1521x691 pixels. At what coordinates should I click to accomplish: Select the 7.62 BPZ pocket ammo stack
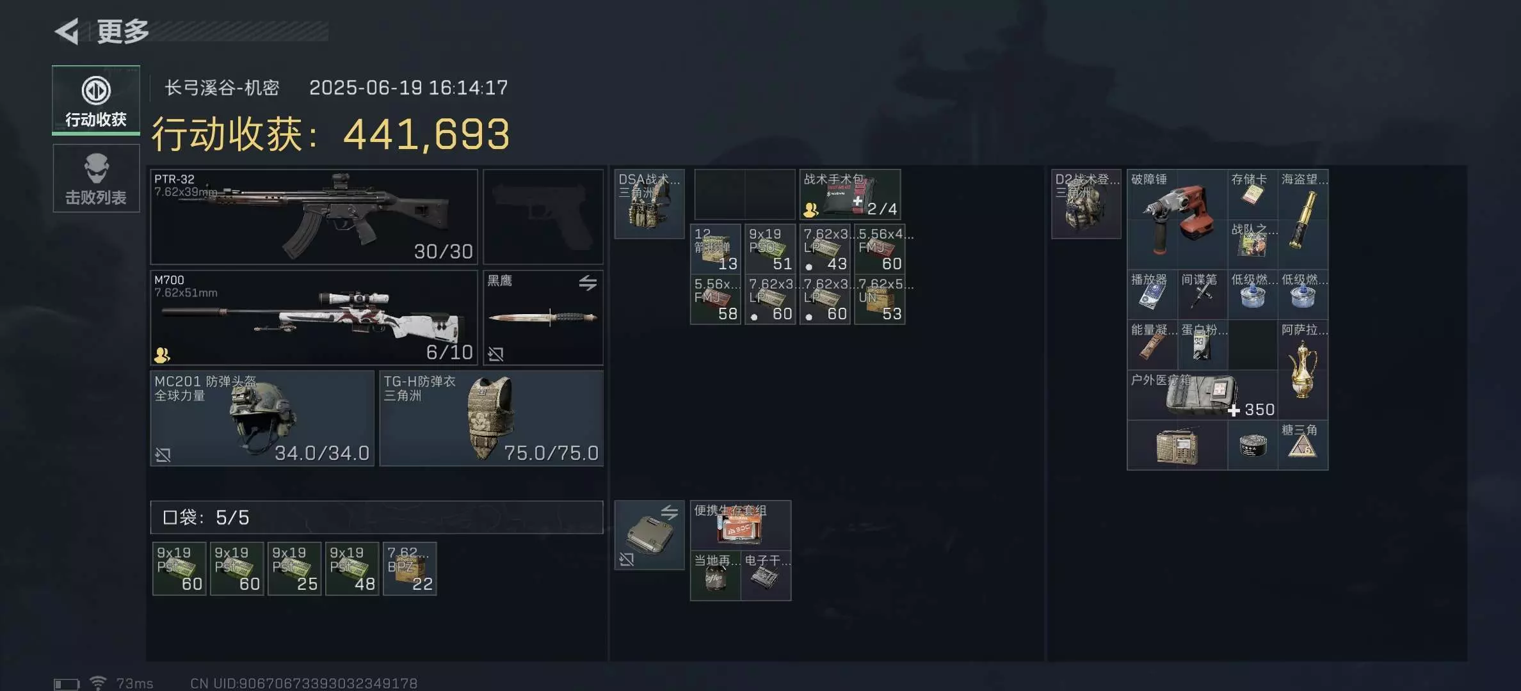410,569
